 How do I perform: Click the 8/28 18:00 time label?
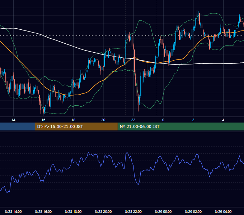click(73, 211)
